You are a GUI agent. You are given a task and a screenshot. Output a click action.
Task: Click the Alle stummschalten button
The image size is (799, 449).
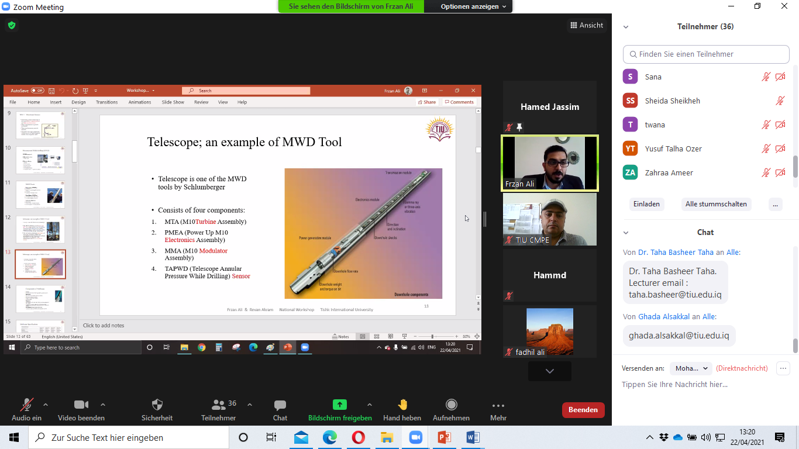tap(715, 204)
